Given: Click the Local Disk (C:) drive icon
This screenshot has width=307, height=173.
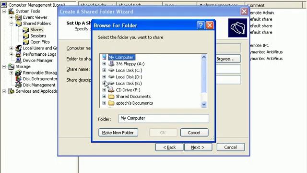Looking at the screenshot, I should pyautogui.click(x=111, y=70).
